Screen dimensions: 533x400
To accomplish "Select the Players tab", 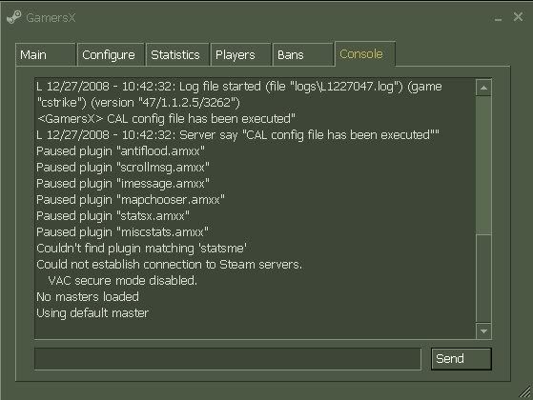I will coord(240,54).
